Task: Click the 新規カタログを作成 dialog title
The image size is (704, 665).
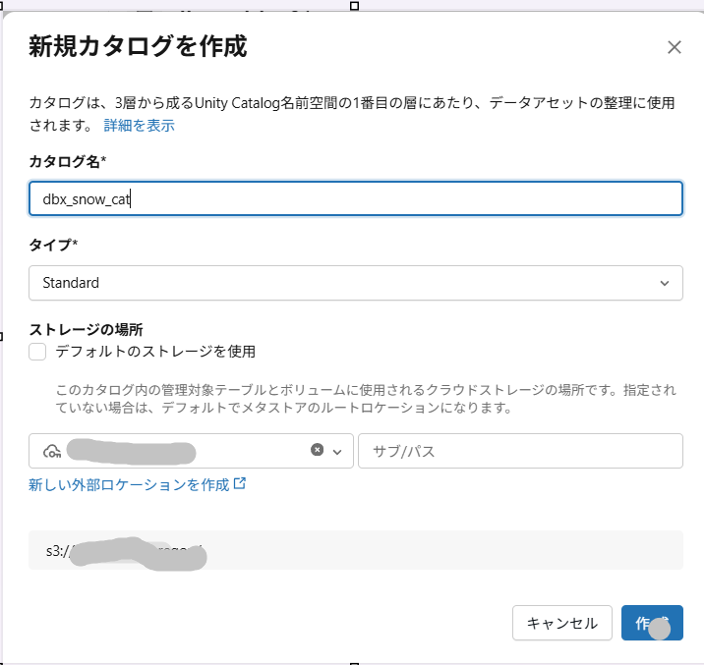Action: click(138, 46)
